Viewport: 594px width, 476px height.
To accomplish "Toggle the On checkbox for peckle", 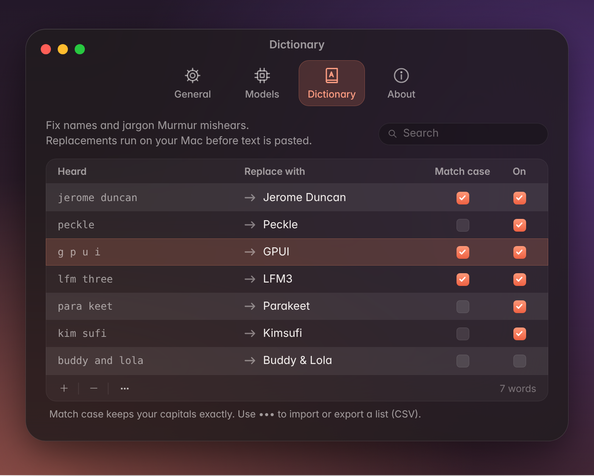I will click(520, 225).
